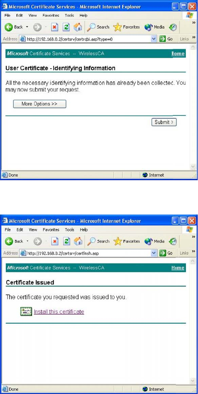The image size is (198, 394).
Task: Click More Options >> button
Action: 40,104
